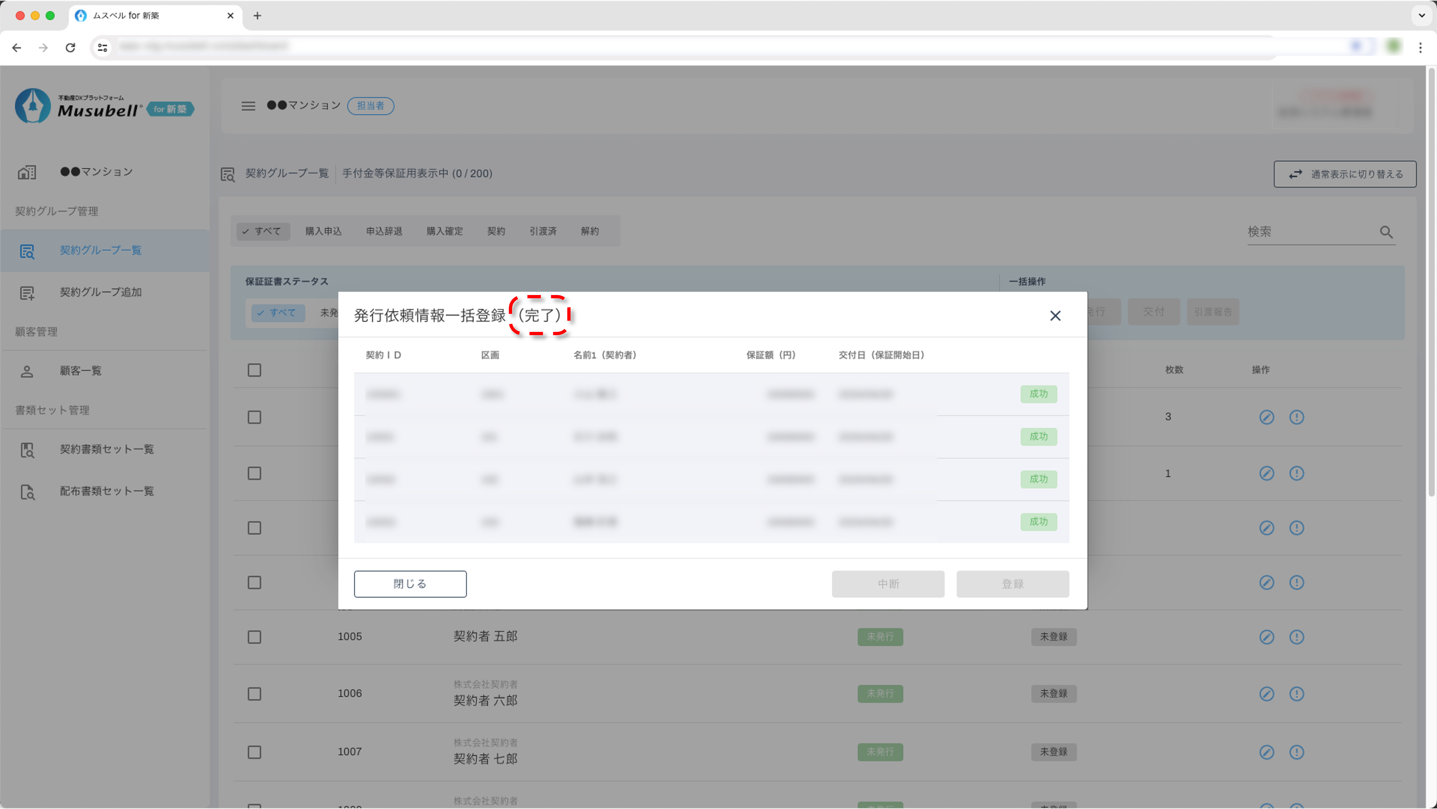Click the 閉じる button in the dialog
Image resolution: width=1437 pixels, height=809 pixels.
pos(410,583)
